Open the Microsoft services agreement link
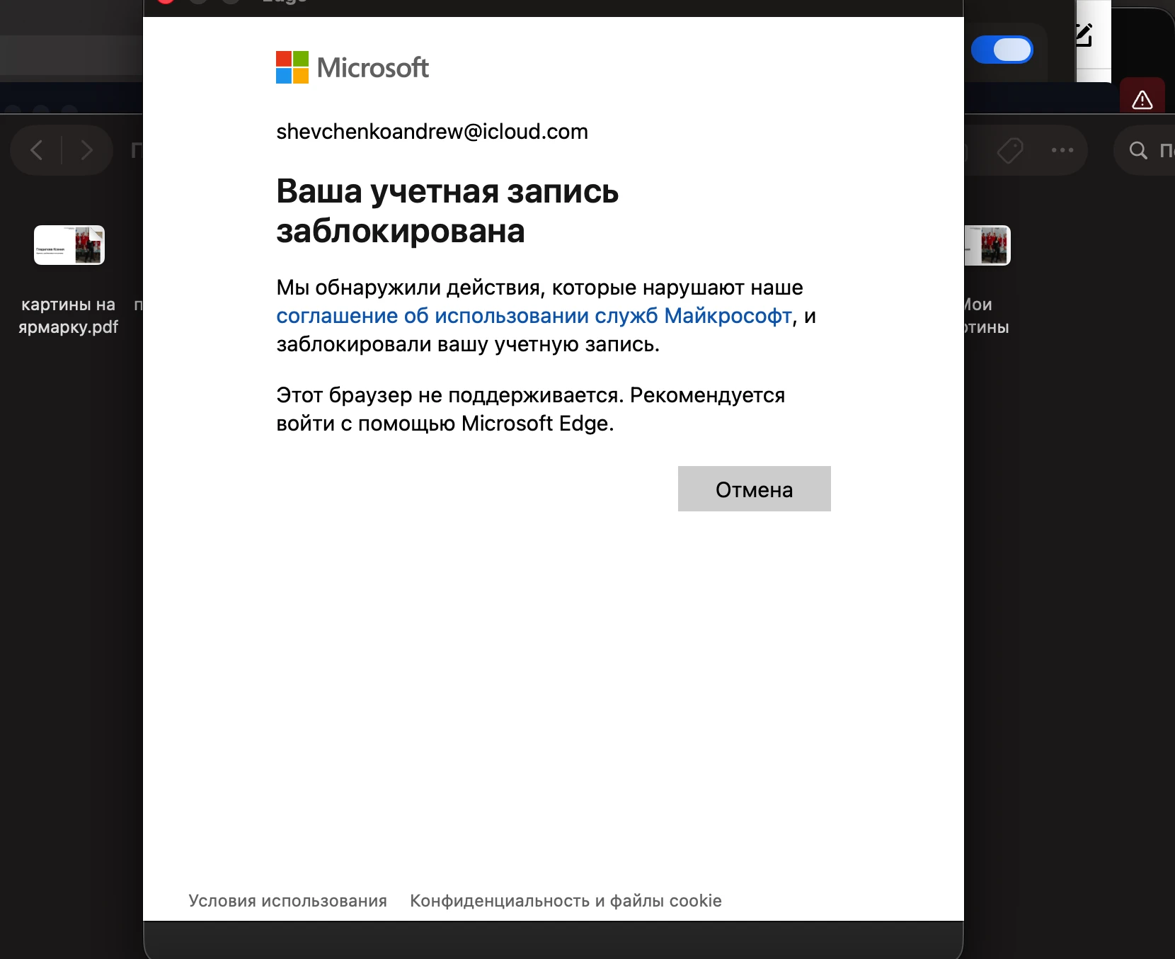Image resolution: width=1175 pixels, height=959 pixels. click(x=534, y=316)
